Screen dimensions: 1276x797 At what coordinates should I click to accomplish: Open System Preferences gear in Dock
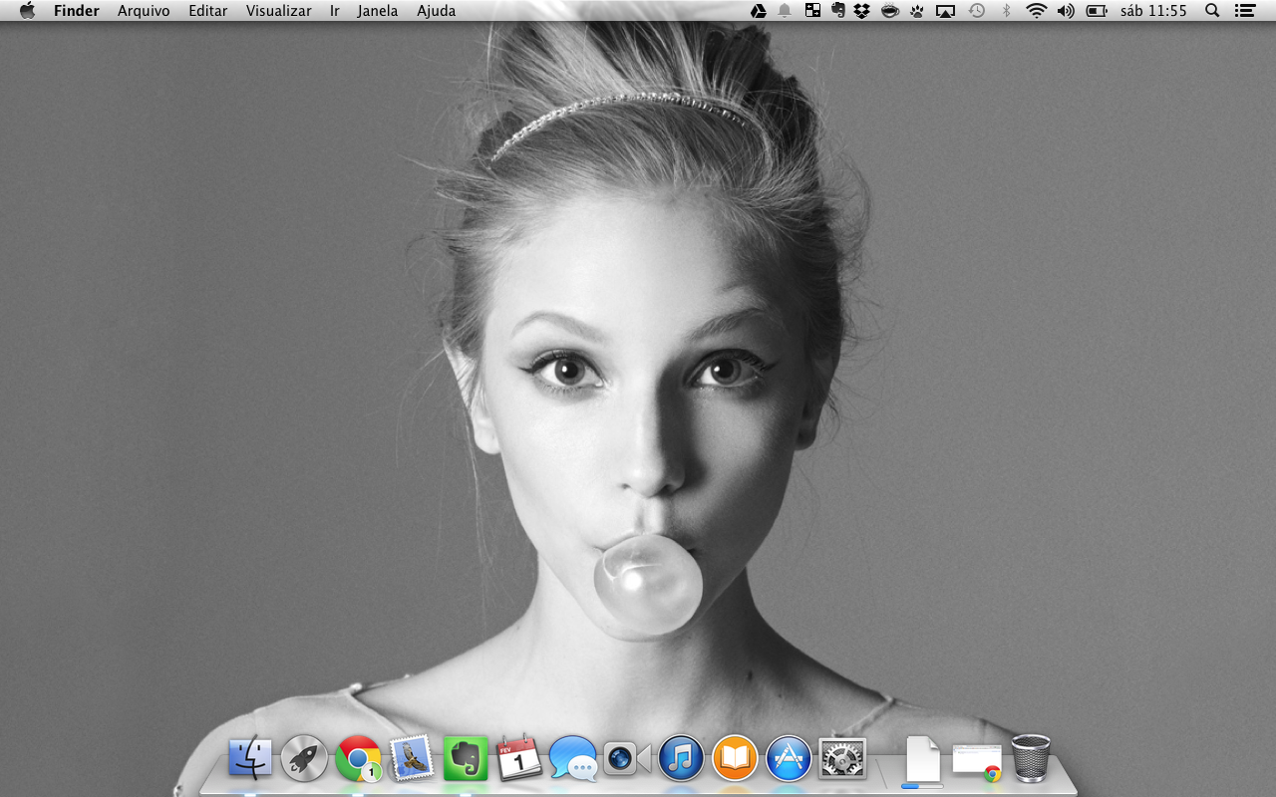(842, 758)
